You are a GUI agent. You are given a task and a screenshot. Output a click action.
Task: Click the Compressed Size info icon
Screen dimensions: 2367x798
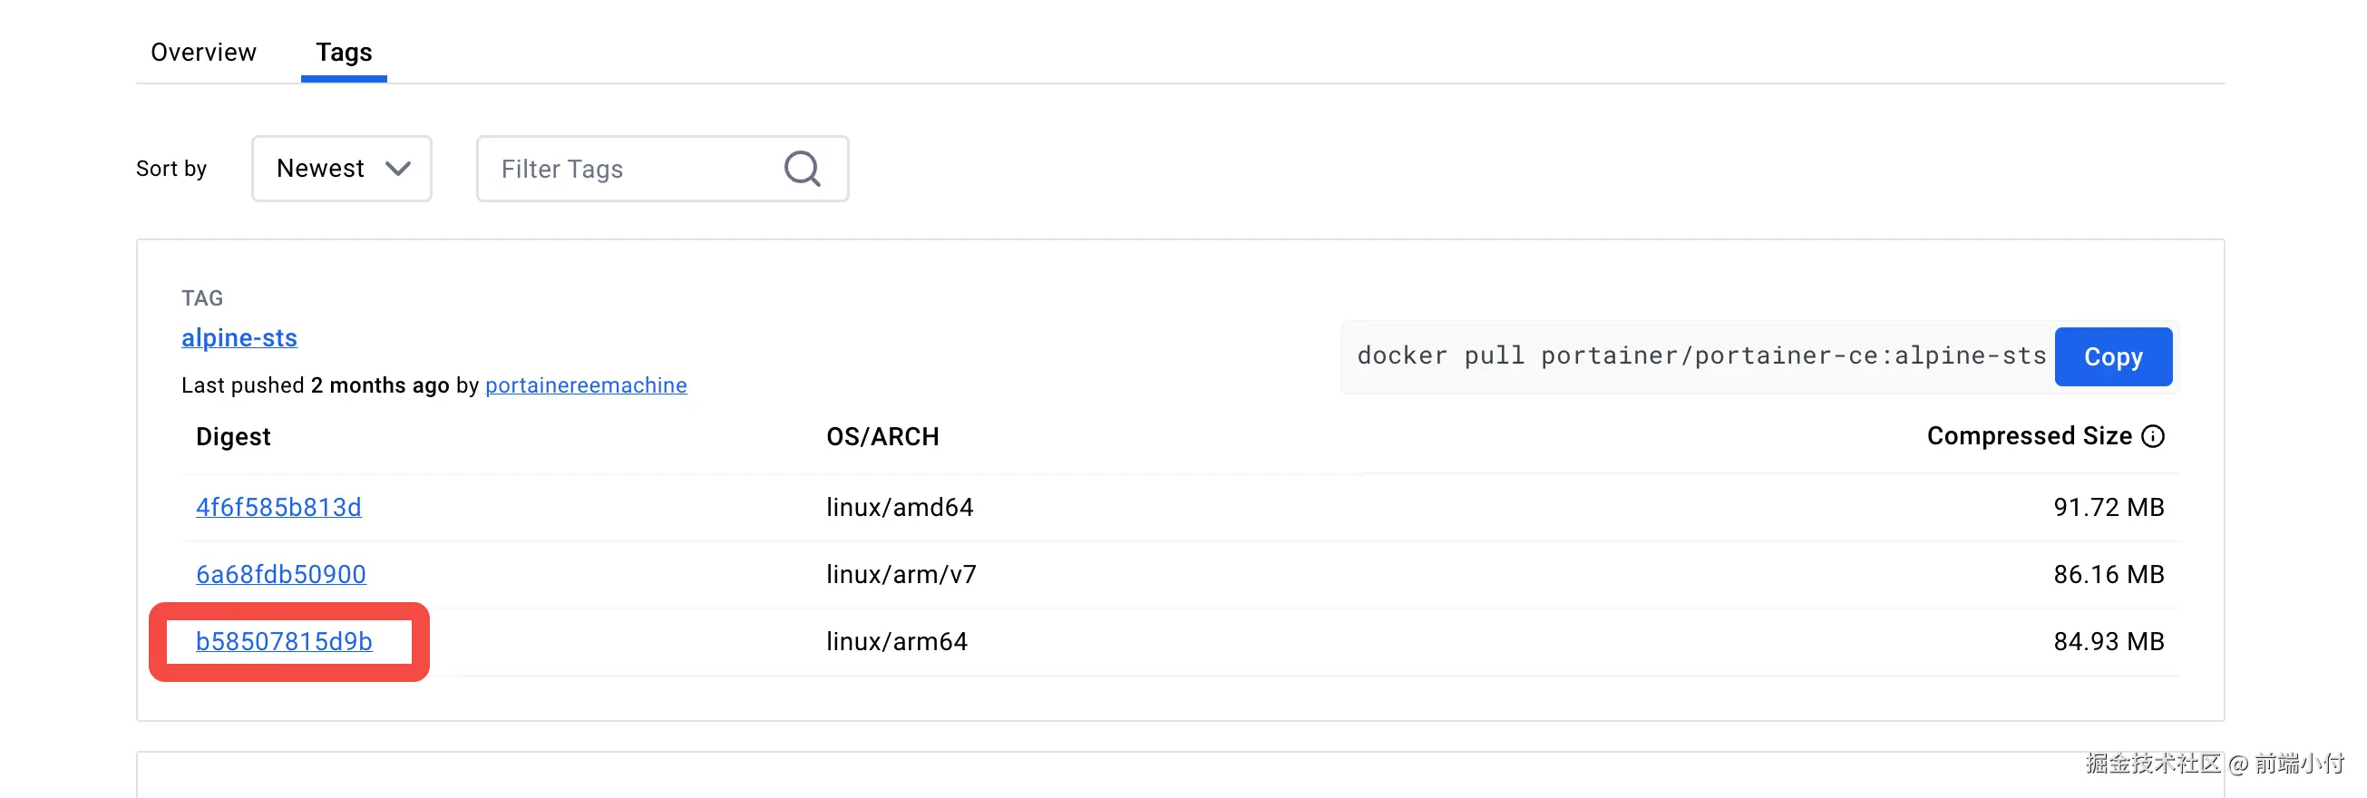pyautogui.click(x=2153, y=436)
